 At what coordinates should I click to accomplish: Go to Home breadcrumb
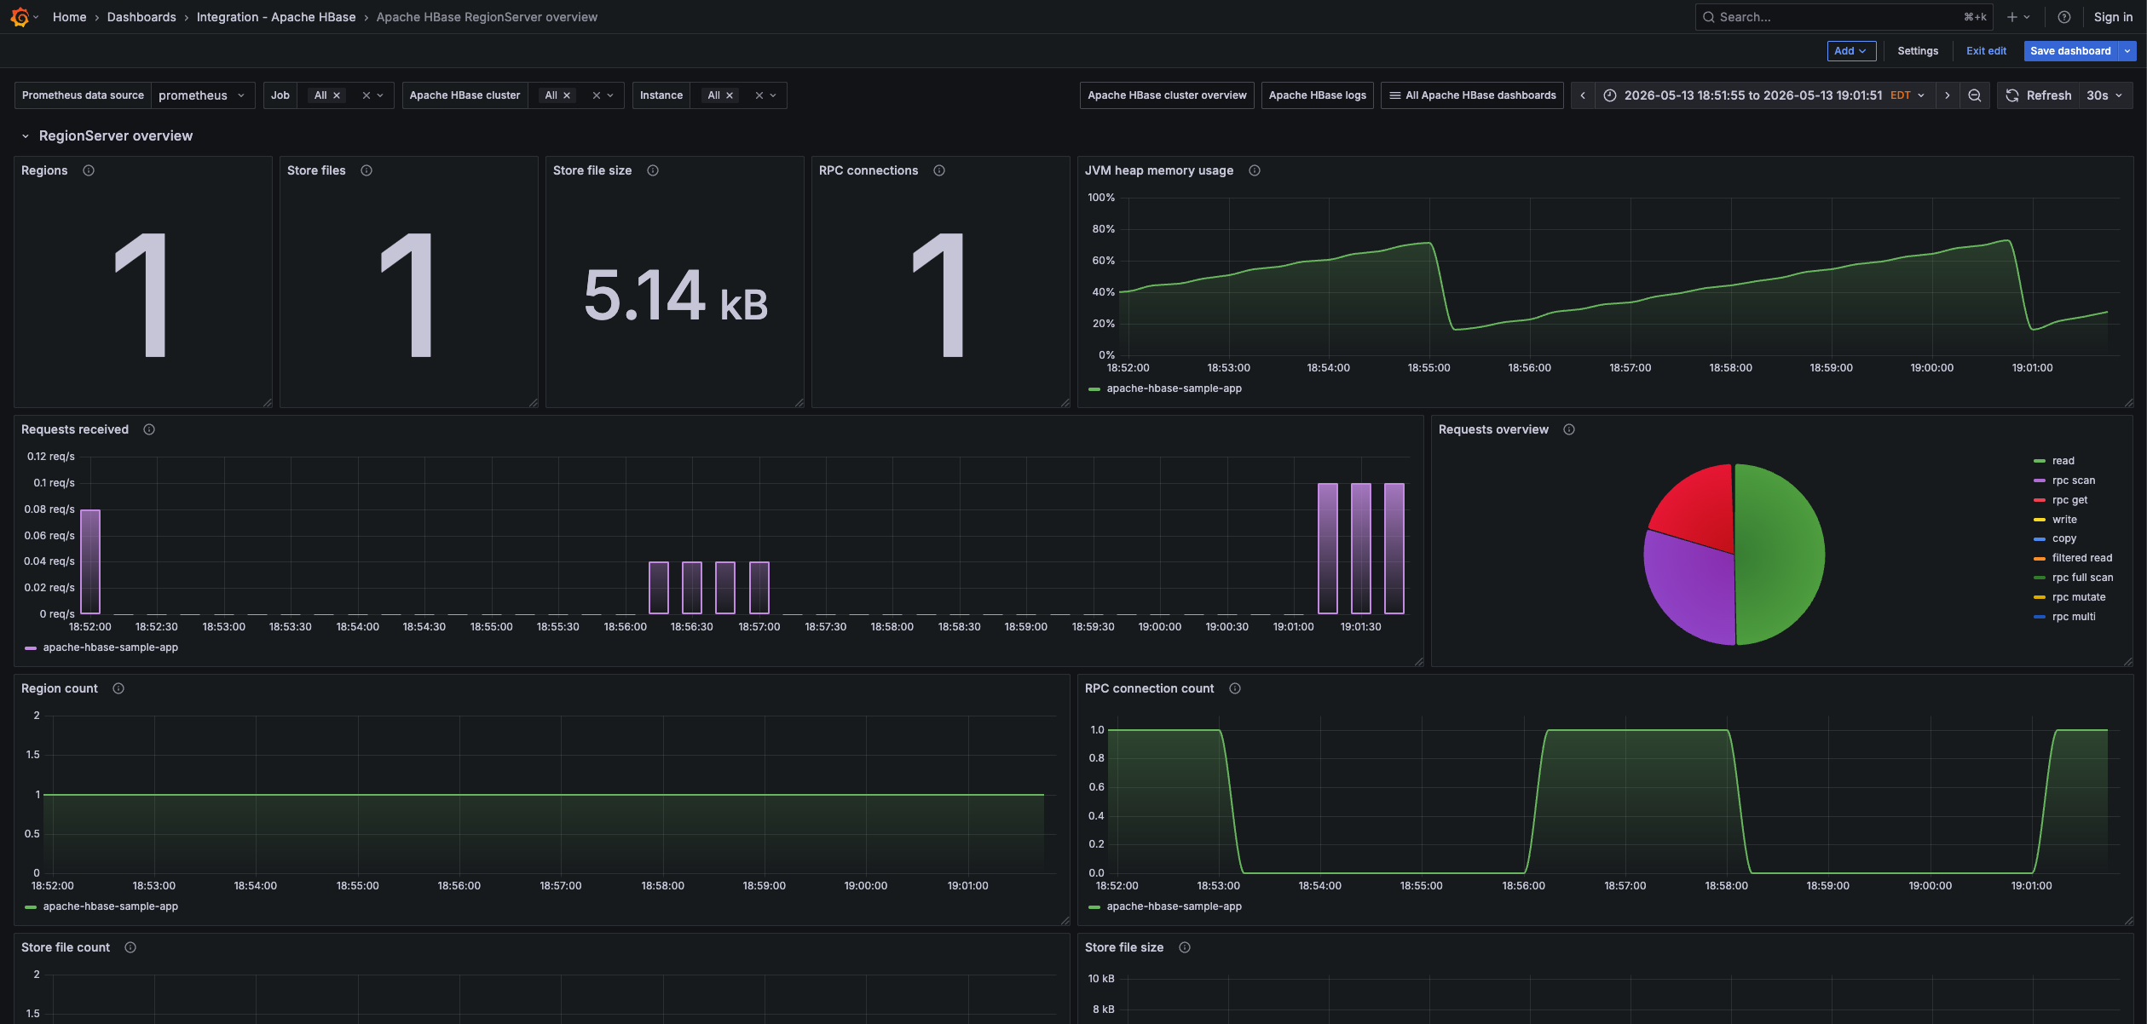pyautogui.click(x=70, y=17)
